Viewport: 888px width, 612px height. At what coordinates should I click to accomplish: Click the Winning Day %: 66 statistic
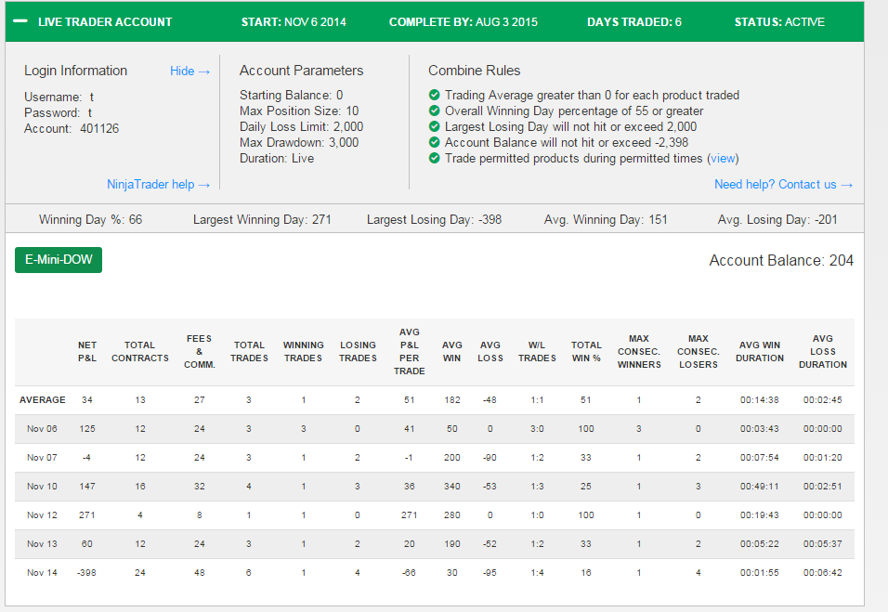[x=91, y=220]
